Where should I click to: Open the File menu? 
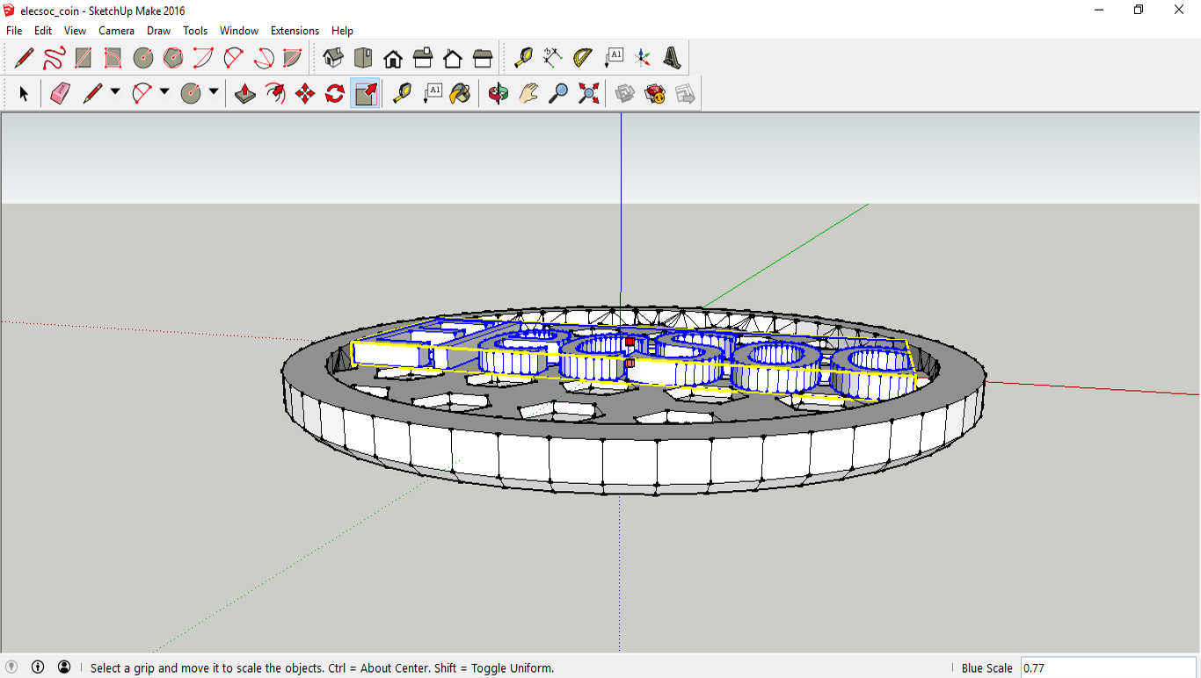[x=14, y=31]
